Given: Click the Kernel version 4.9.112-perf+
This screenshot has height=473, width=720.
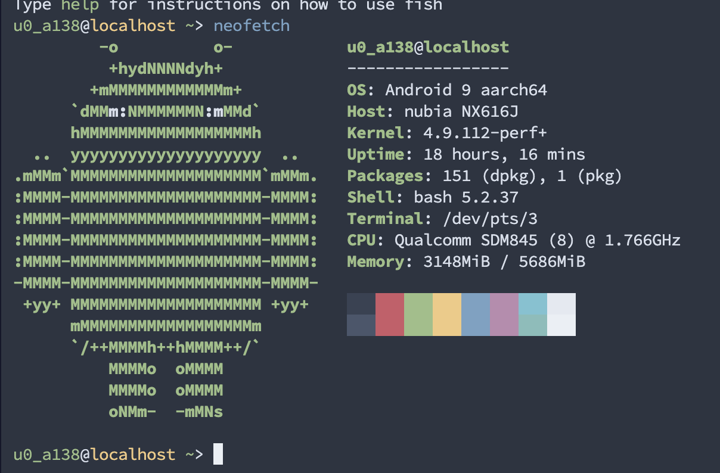Looking at the screenshot, I should click(485, 133).
